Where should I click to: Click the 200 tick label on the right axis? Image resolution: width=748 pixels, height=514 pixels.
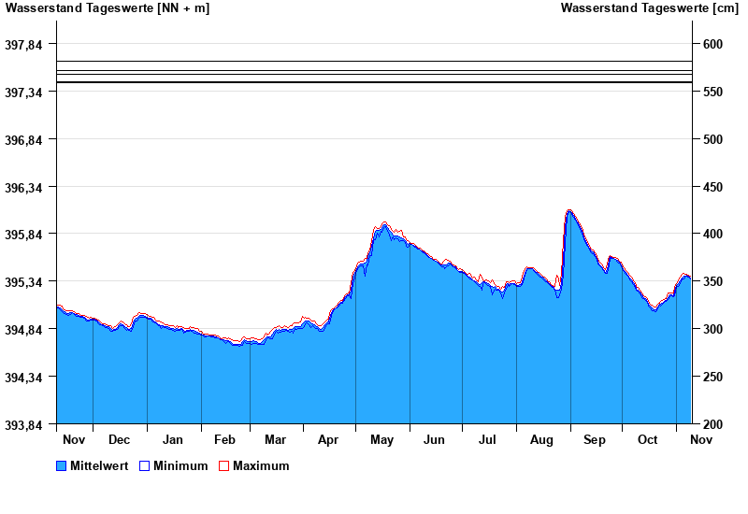(x=713, y=424)
